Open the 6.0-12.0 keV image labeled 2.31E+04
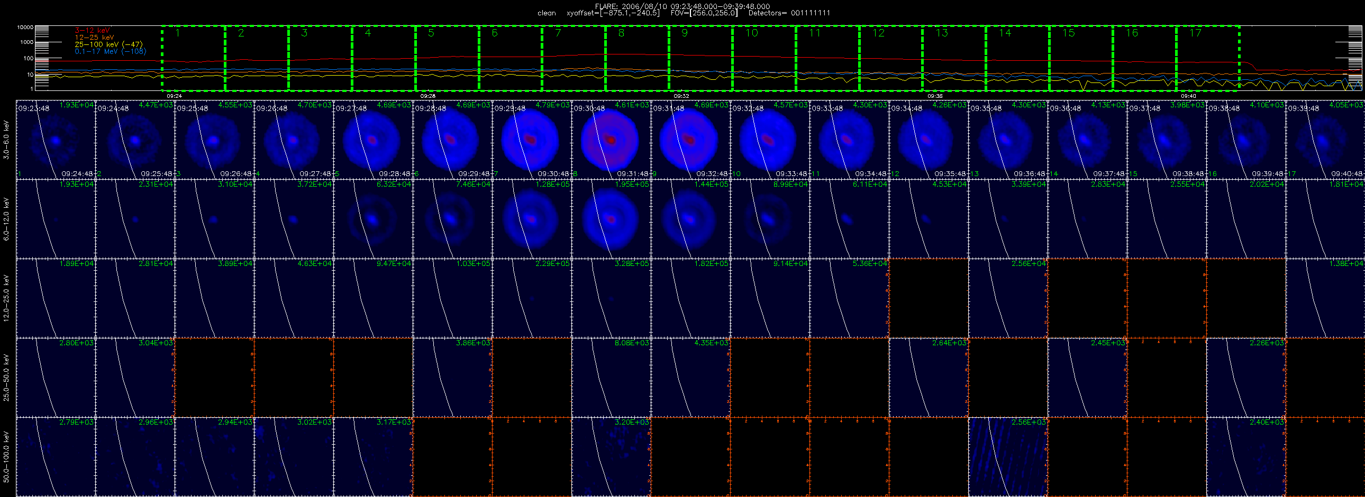Viewport: 1365px width, 497px height. 135,218
